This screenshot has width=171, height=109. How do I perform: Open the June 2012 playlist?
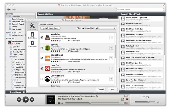(19, 62)
